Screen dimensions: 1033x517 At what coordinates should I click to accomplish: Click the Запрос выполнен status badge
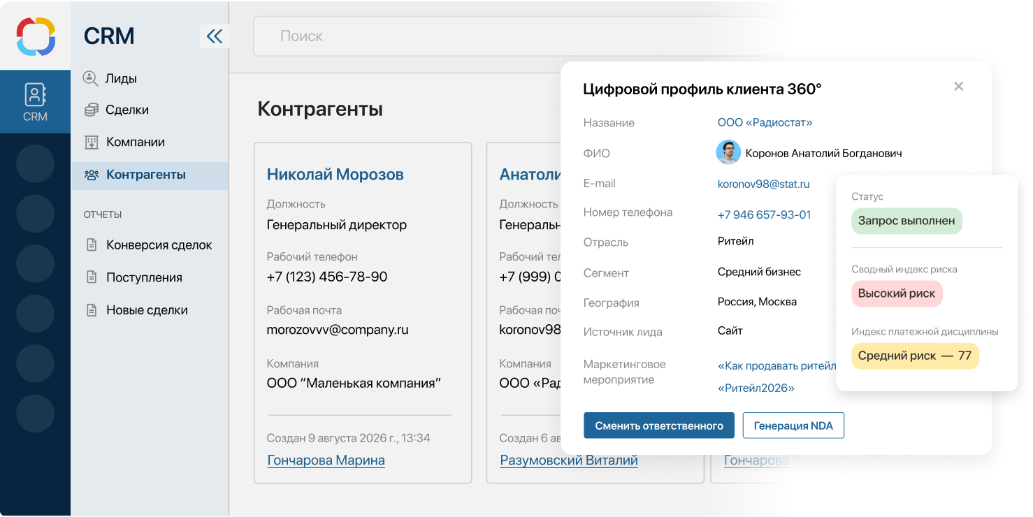906,221
